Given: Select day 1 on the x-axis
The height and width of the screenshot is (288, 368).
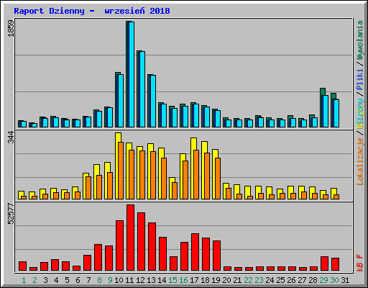Looking at the screenshot, I should click(x=24, y=280).
